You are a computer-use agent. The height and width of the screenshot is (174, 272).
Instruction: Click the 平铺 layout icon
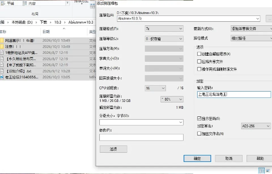(3, 3)
